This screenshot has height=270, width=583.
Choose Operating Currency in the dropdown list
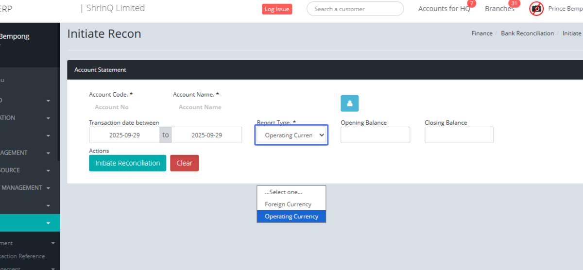[291, 217]
